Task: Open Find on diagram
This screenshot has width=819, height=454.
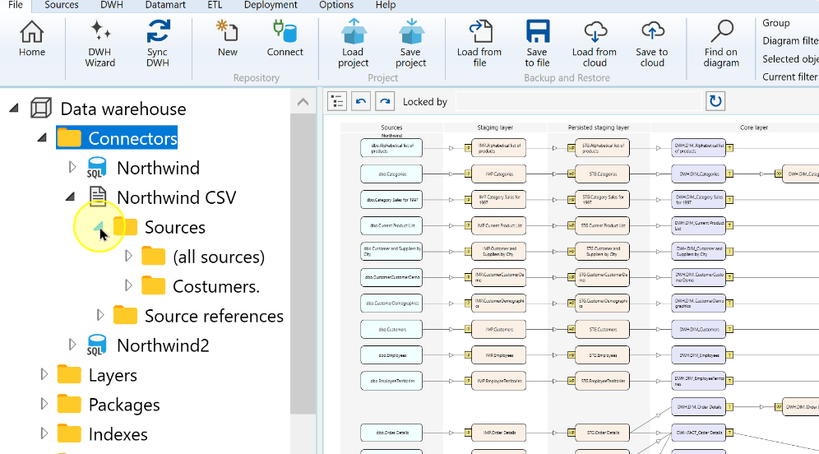Action: click(721, 44)
